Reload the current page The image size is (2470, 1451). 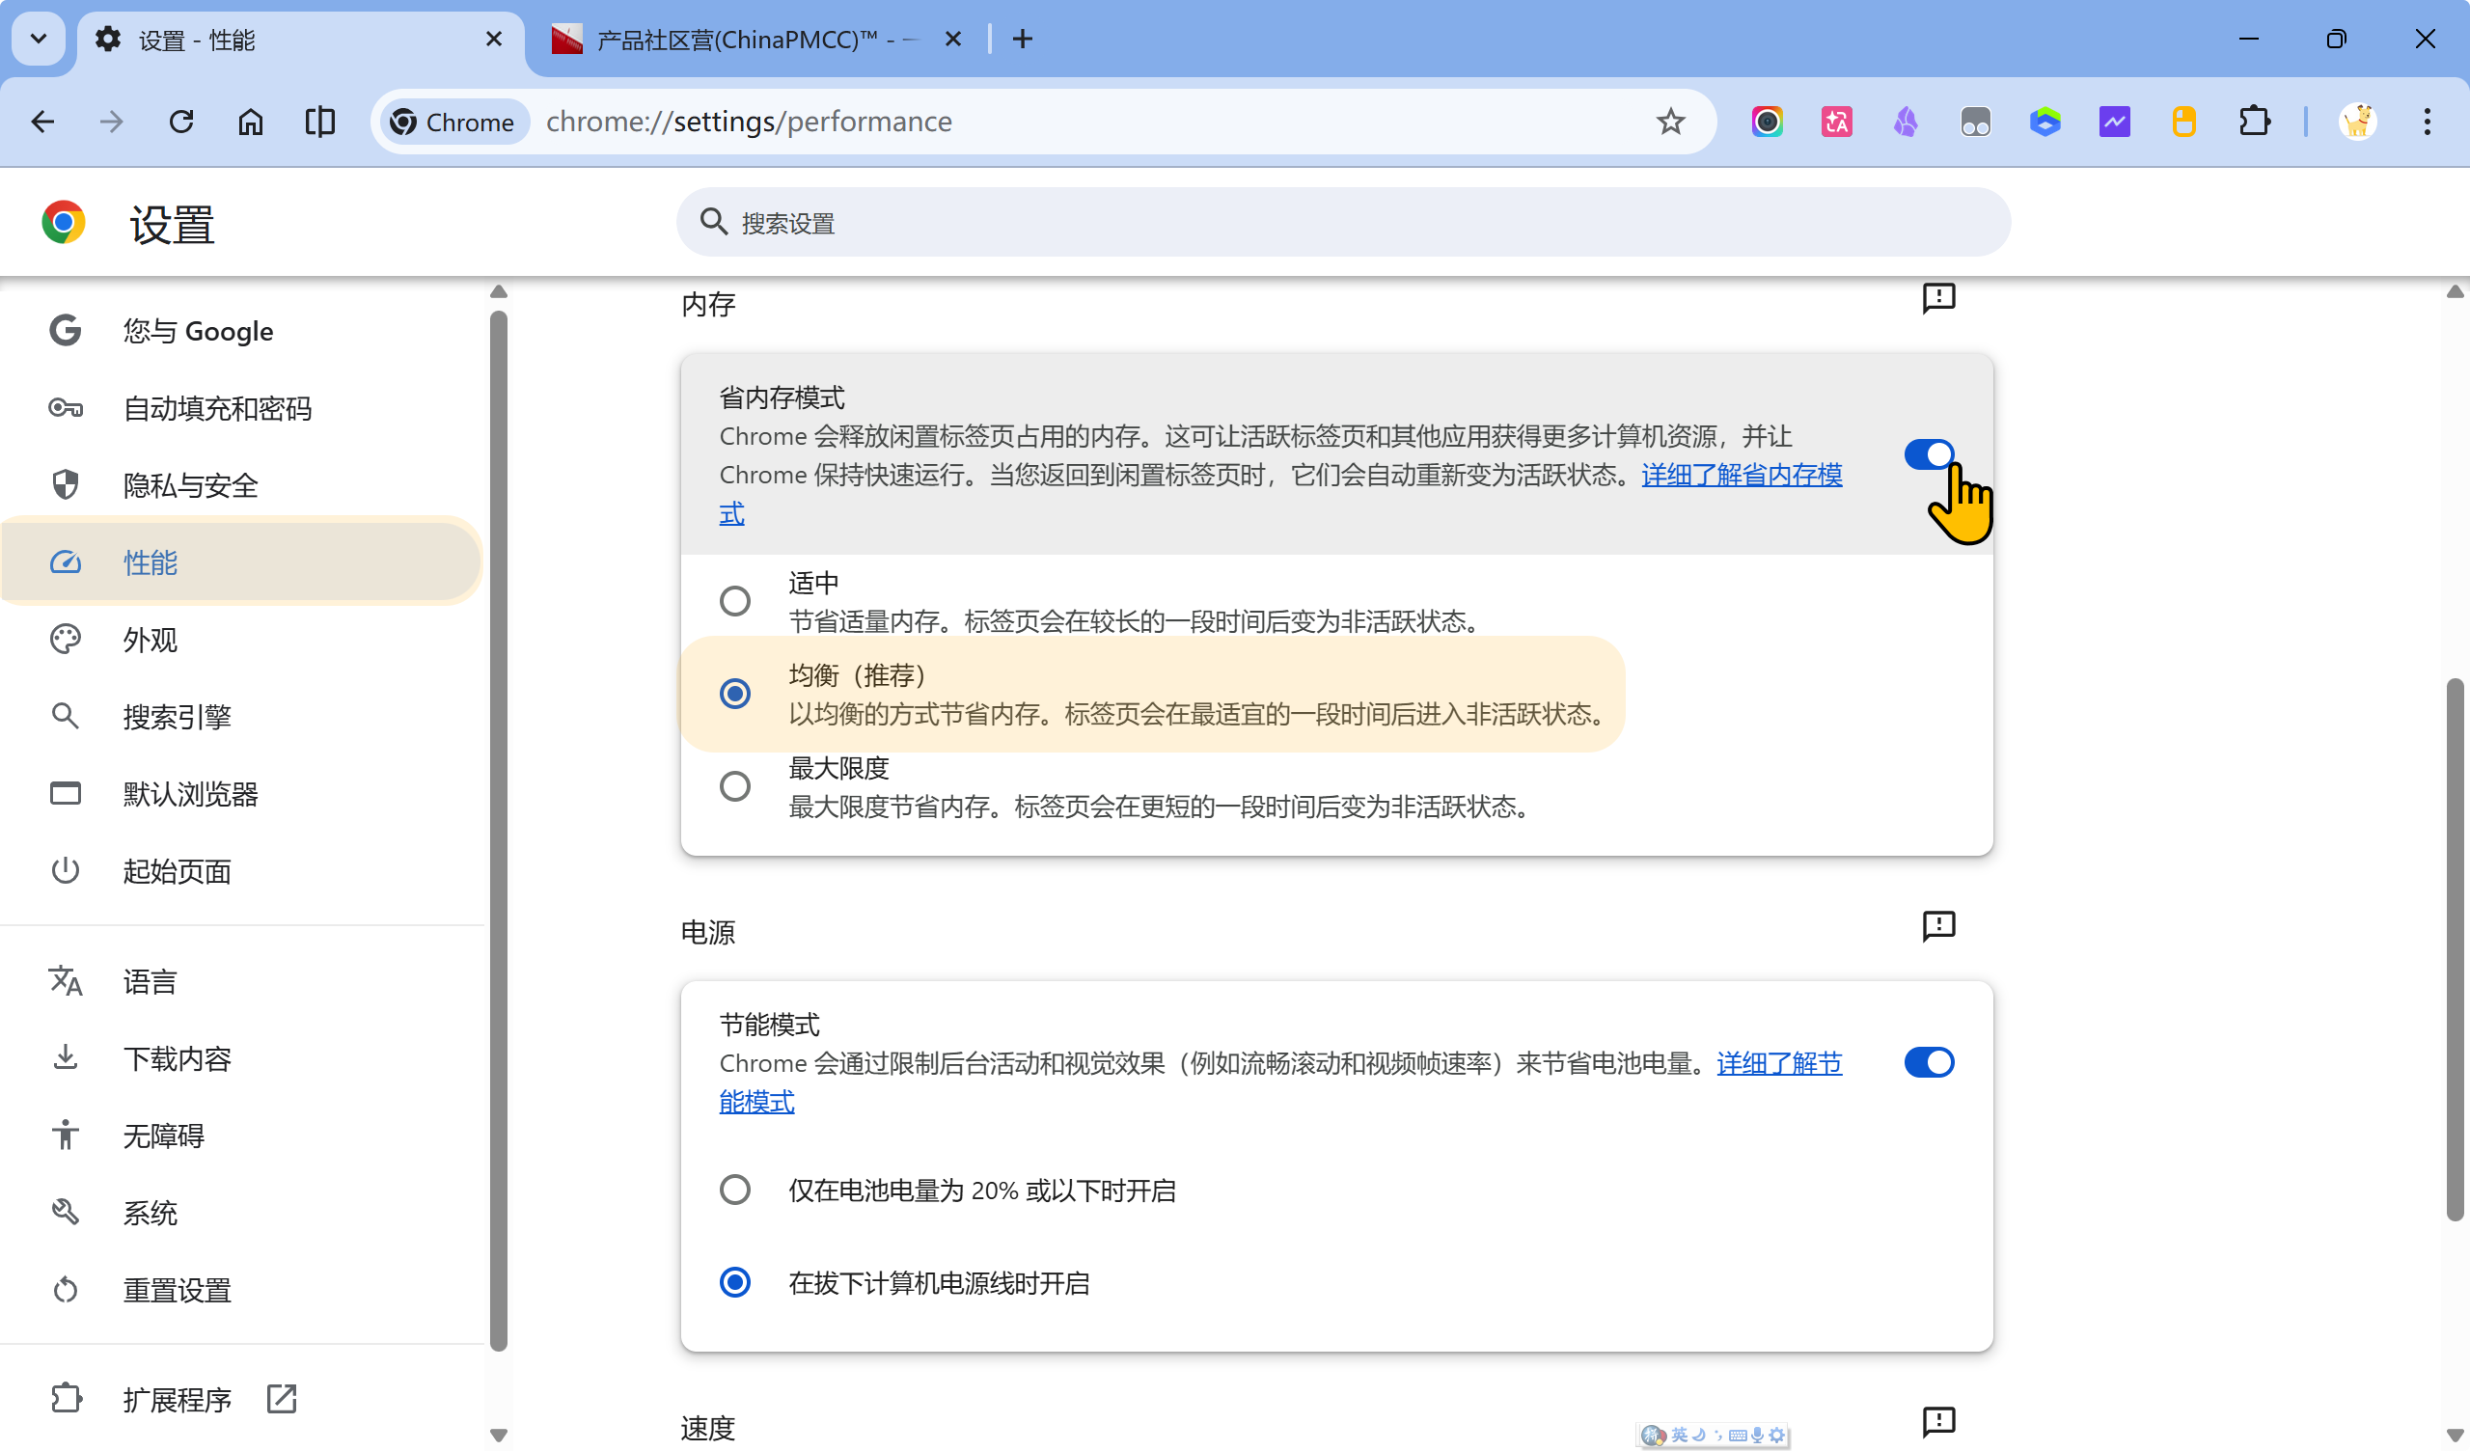coord(181,122)
